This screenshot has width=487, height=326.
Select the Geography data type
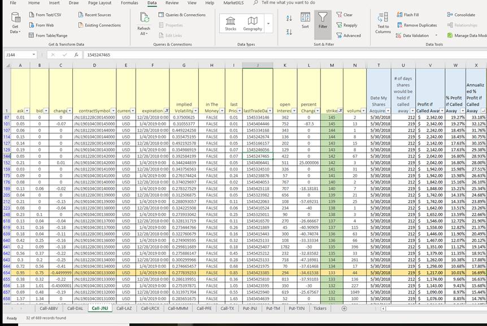[x=253, y=24]
